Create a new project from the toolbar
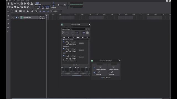 [x=9, y=4]
